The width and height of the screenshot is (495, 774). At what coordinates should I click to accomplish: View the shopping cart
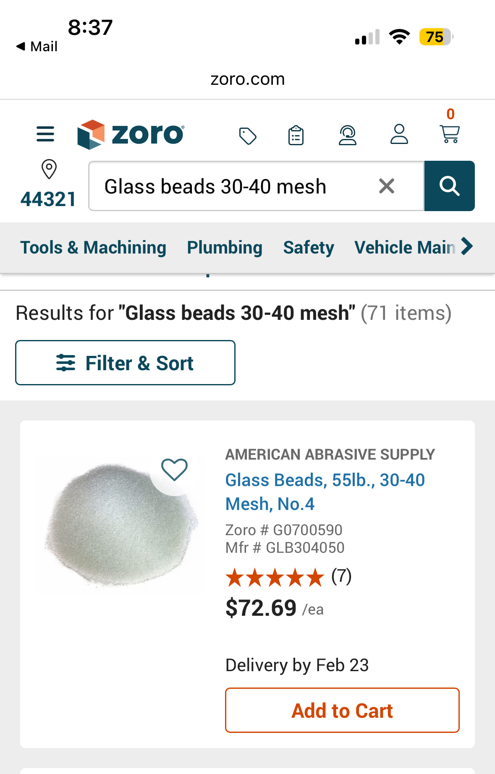(450, 133)
